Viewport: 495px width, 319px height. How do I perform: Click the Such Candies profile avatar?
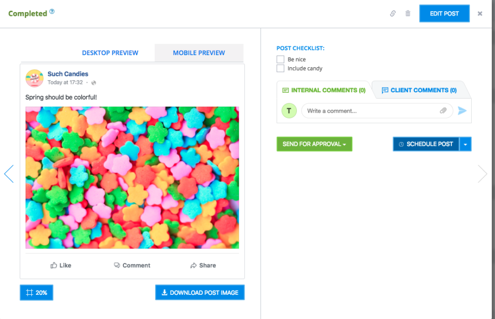tap(35, 78)
